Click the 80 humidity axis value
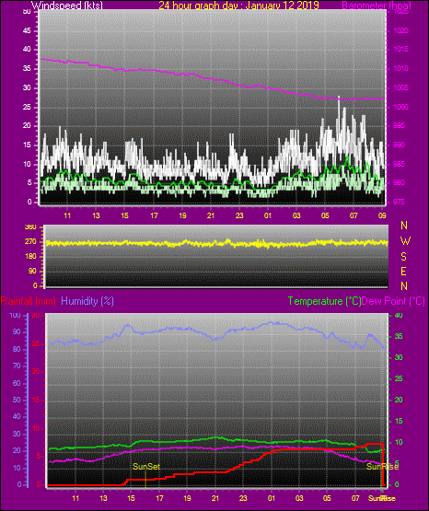This screenshot has height=511, width=429. point(17,349)
